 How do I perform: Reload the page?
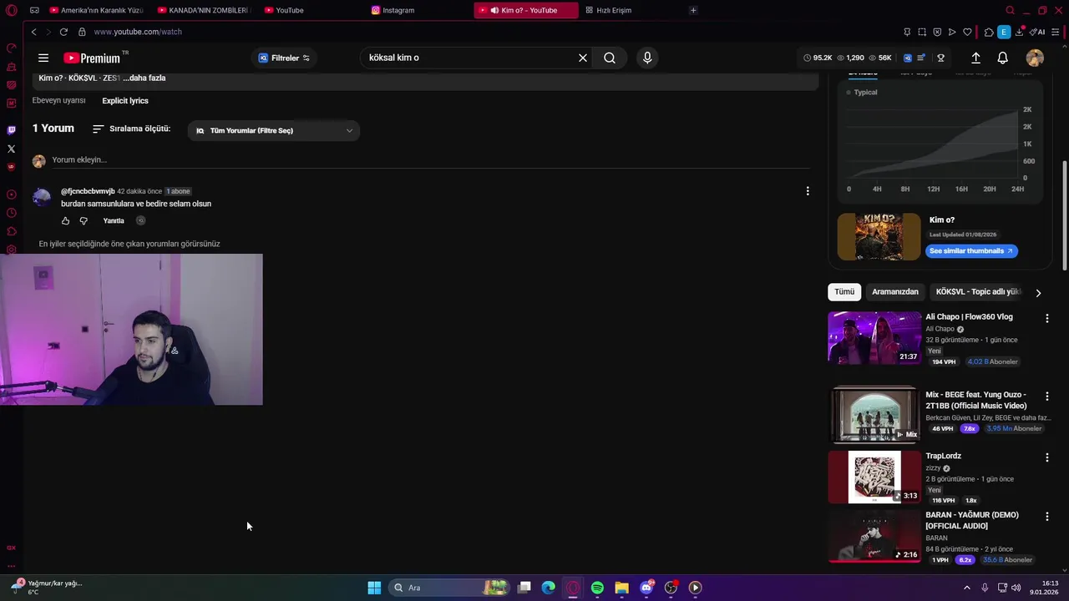pos(63,32)
